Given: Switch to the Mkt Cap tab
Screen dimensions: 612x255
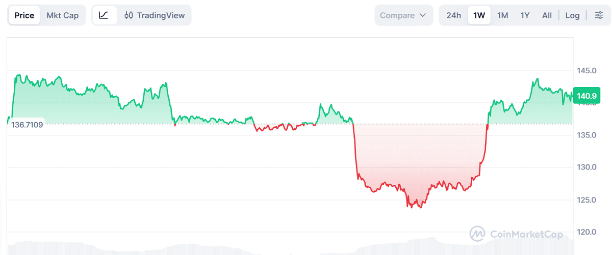Looking at the screenshot, I should pyautogui.click(x=63, y=15).
